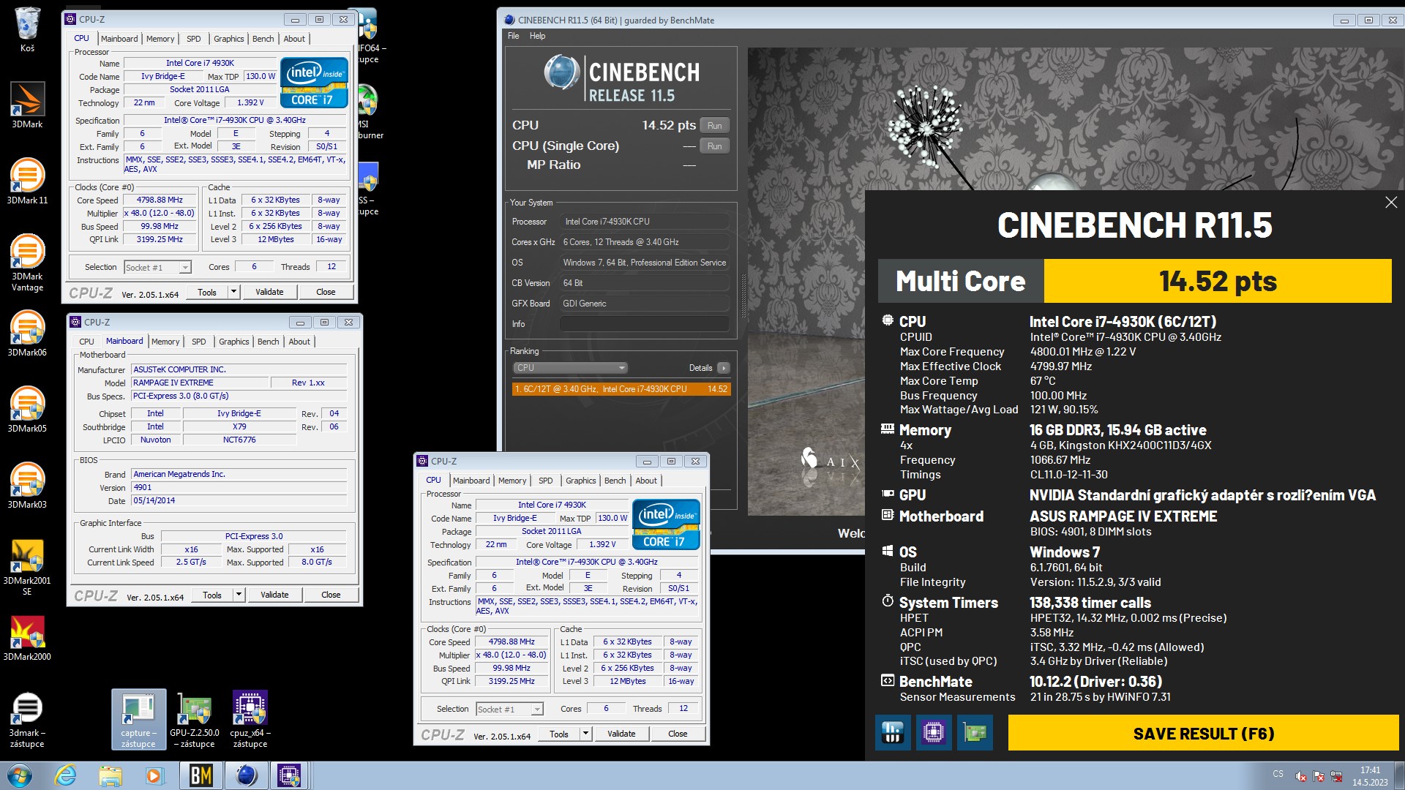Open the Tools dropdown arrow in Mainboard CPU-Z

(x=239, y=595)
